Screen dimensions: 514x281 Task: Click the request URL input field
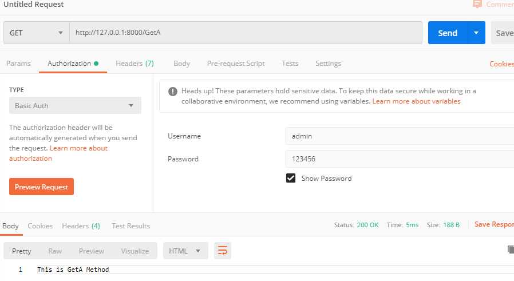246,33
